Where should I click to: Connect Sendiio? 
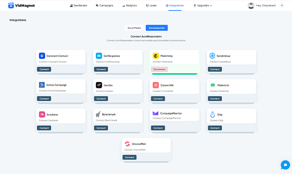click(101, 99)
